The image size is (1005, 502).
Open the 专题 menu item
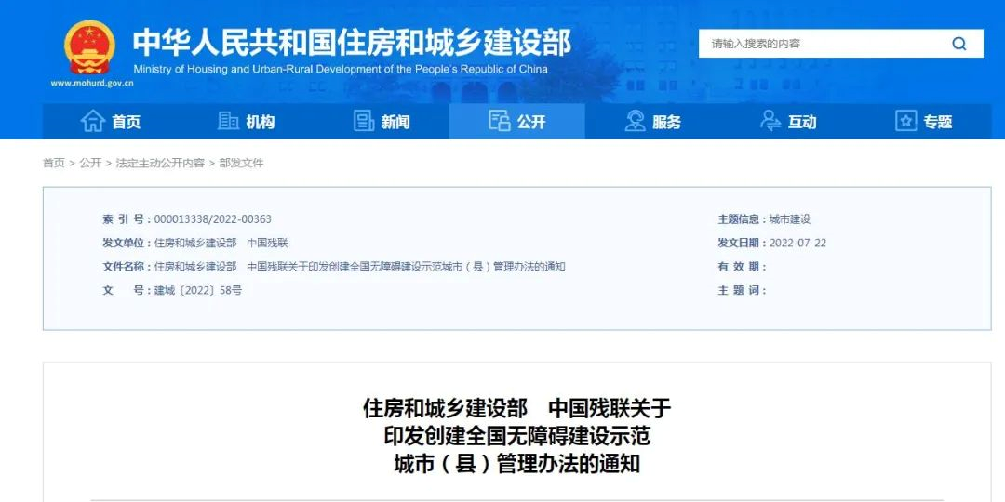pyautogui.click(x=938, y=122)
